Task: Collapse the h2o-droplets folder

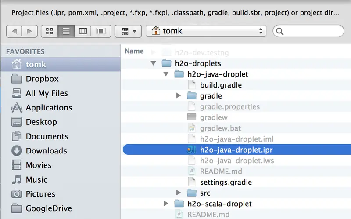Action: click(x=153, y=63)
